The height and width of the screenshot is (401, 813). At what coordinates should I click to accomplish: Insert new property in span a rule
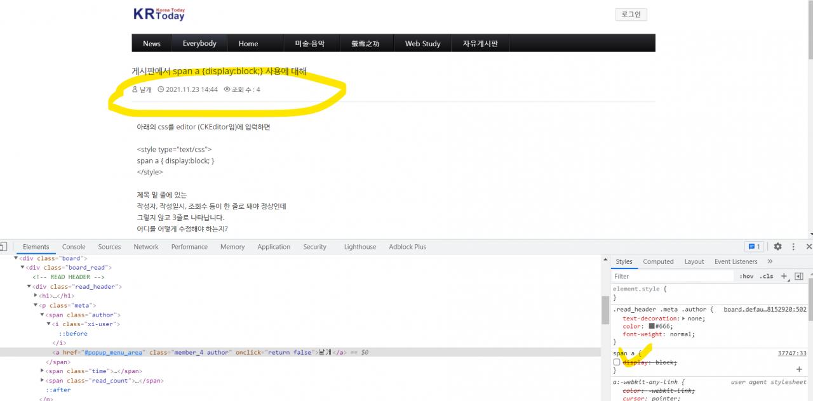pos(799,369)
